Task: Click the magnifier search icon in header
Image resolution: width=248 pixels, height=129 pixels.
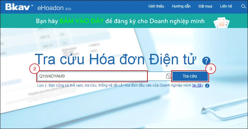Action: pyautogui.click(x=243, y=6)
